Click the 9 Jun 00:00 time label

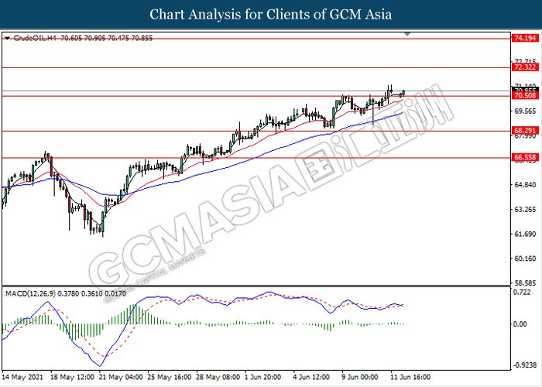pyautogui.click(x=360, y=377)
